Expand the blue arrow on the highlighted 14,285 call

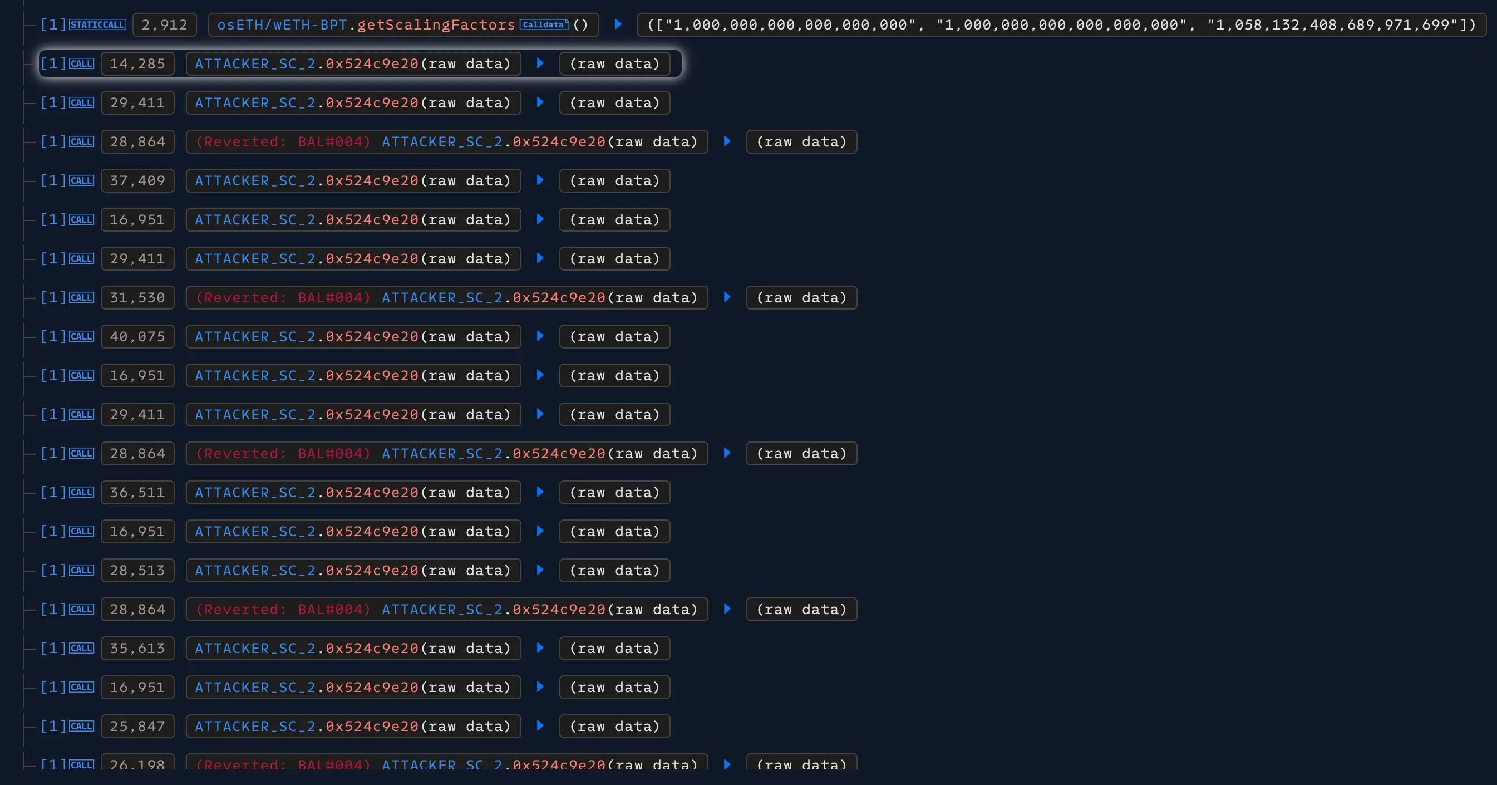tap(540, 64)
